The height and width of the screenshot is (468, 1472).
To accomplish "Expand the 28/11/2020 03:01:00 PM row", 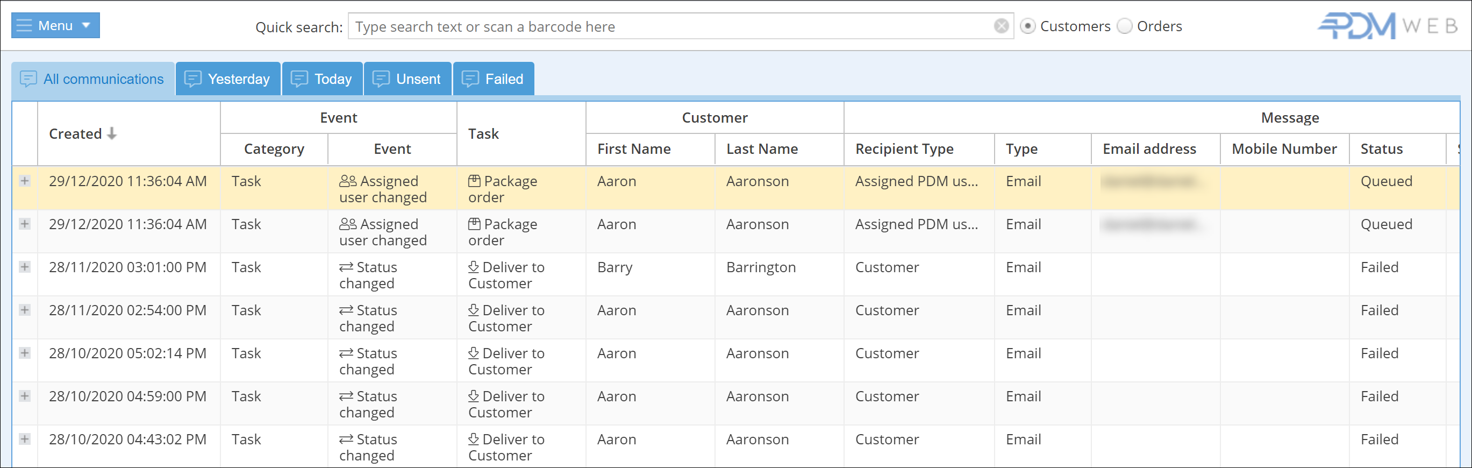I will click(x=25, y=267).
